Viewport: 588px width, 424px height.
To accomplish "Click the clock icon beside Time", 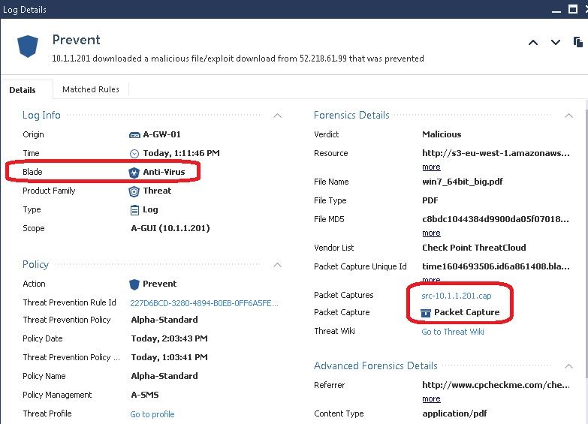I will (134, 154).
